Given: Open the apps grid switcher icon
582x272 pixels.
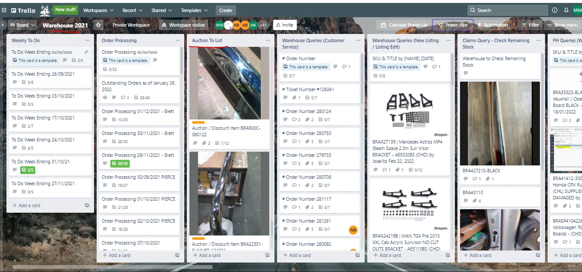Looking at the screenshot, I should (x=4, y=10).
